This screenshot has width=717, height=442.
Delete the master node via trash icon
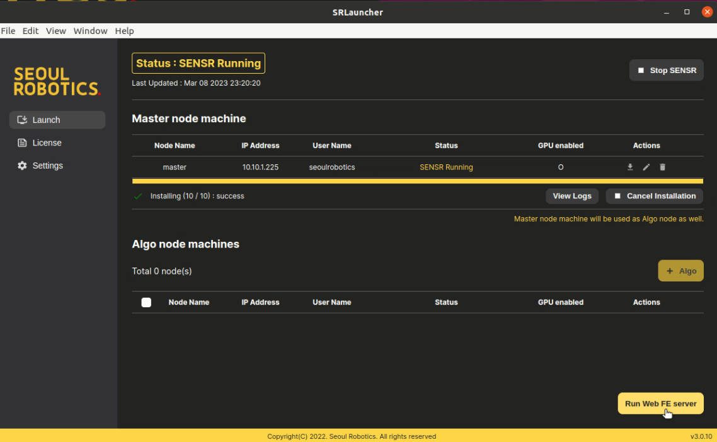coord(663,167)
